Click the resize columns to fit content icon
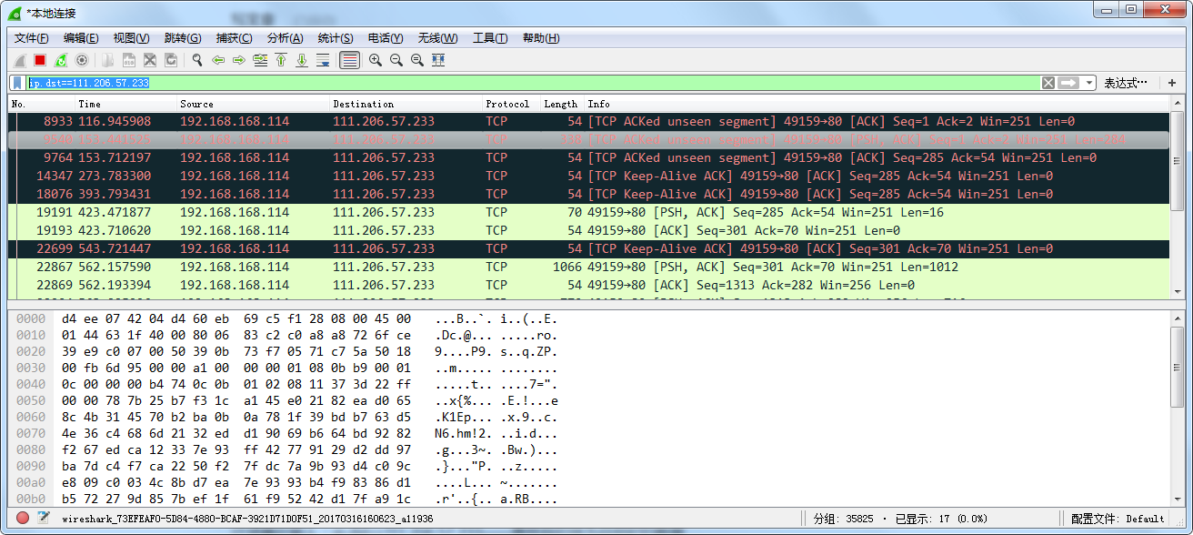This screenshot has width=1193, height=535. click(x=438, y=60)
